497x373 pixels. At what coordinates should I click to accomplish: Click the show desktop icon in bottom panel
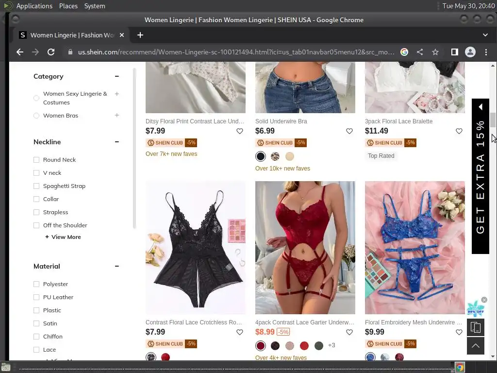tap(6, 368)
